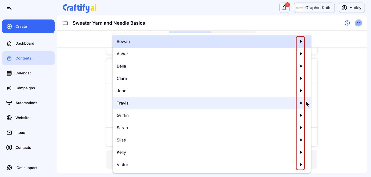This screenshot has width=371, height=177.
Task: Choose Silas from the menu
Action: pos(212,140)
